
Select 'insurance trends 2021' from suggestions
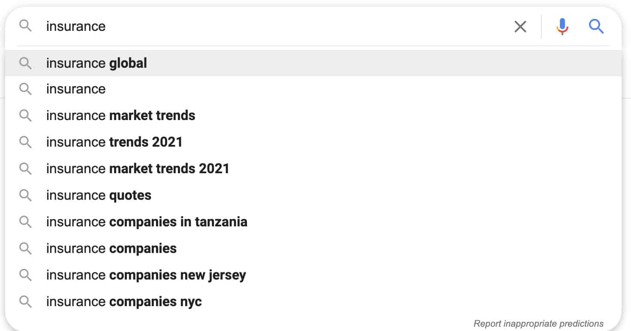(x=114, y=142)
